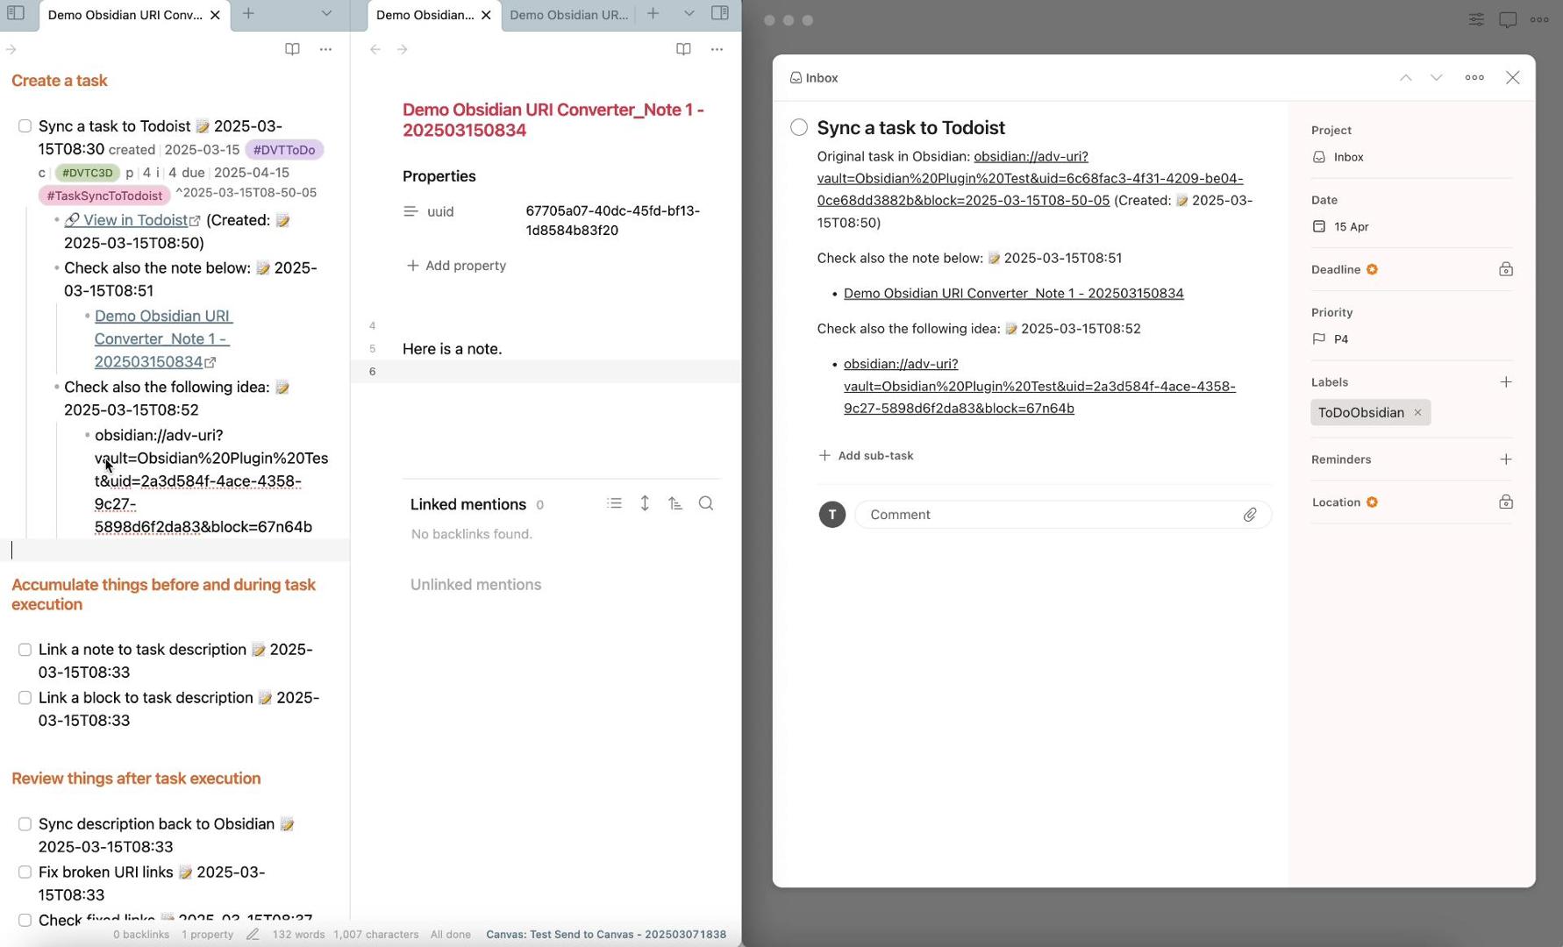Change the Project from Inbox

click(1412, 157)
